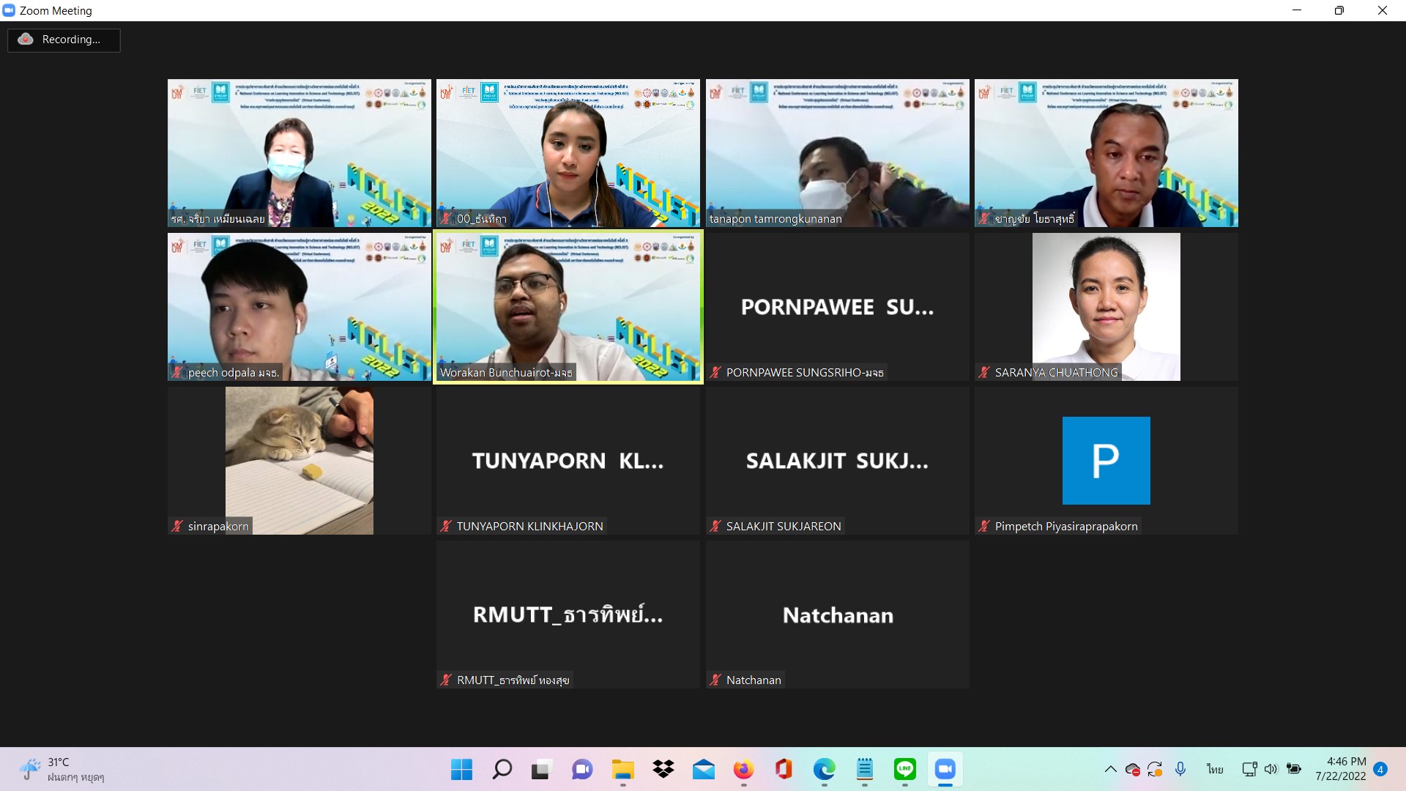The image size is (1406, 791).
Task: Open taskbar Search magnifier
Action: (502, 769)
